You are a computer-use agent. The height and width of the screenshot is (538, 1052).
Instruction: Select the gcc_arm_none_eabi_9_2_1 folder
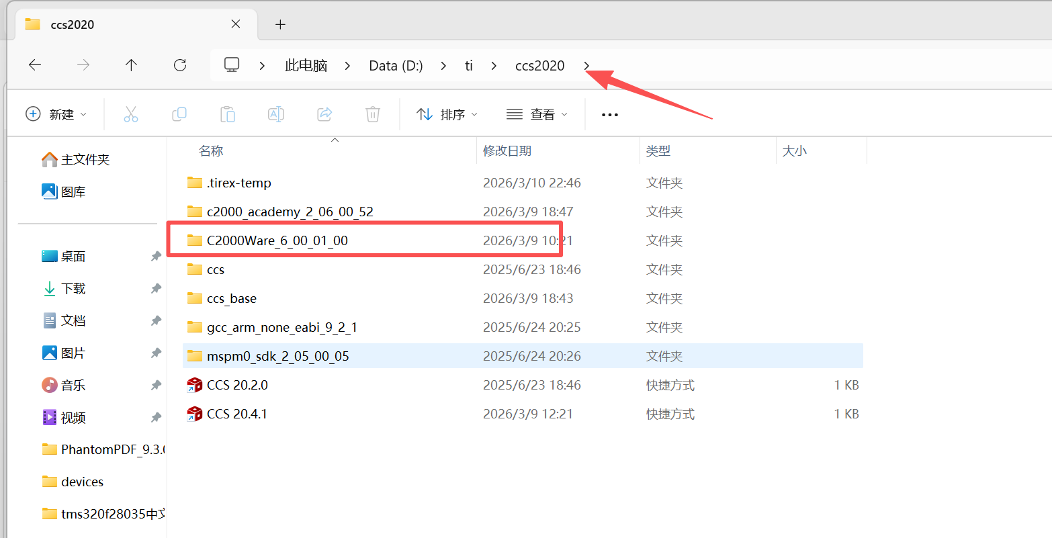(523, 327)
